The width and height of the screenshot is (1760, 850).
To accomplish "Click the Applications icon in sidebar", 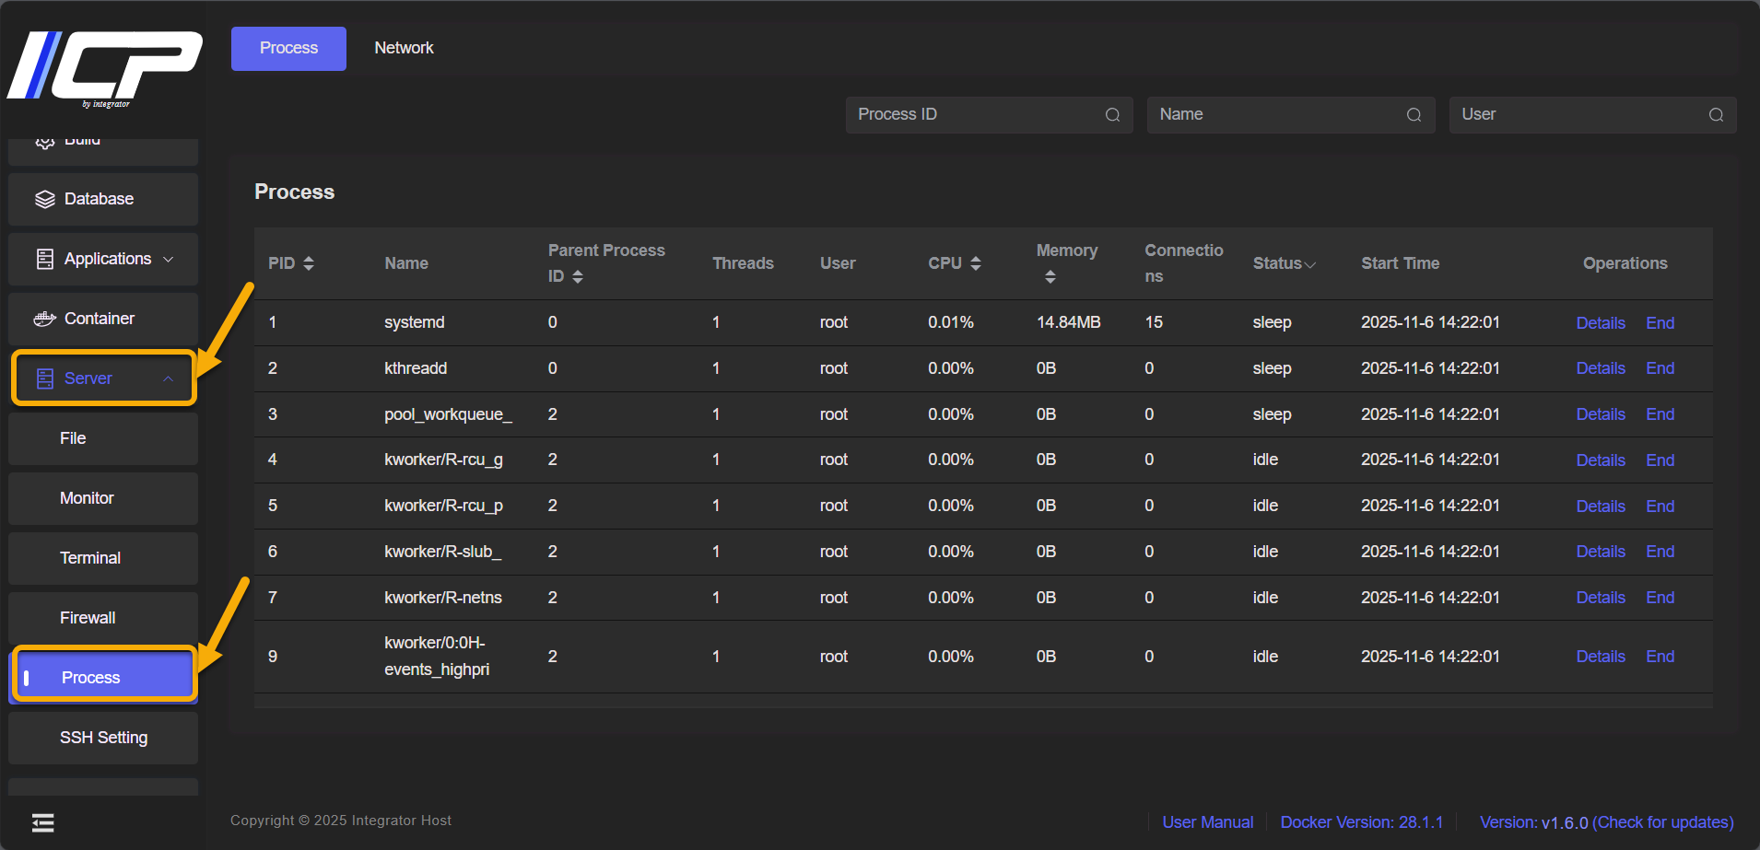I will tap(45, 259).
